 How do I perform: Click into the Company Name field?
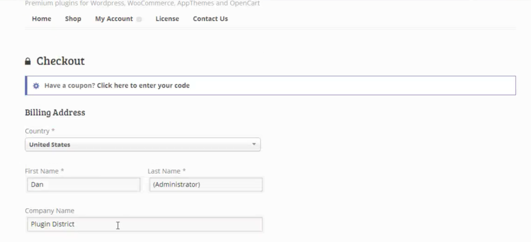pyautogui.click(x=145, y=224)
